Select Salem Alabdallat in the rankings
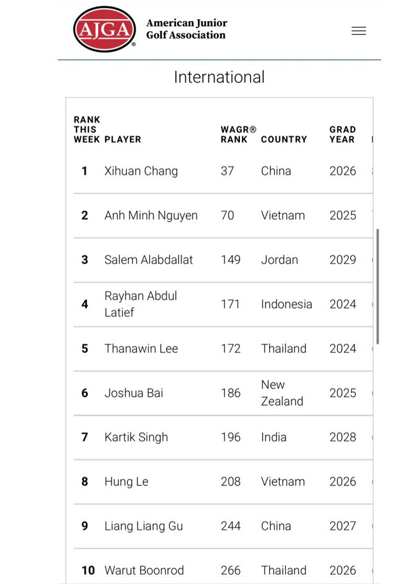Viewport: 411px width, 584px height. tap(149, 260)
